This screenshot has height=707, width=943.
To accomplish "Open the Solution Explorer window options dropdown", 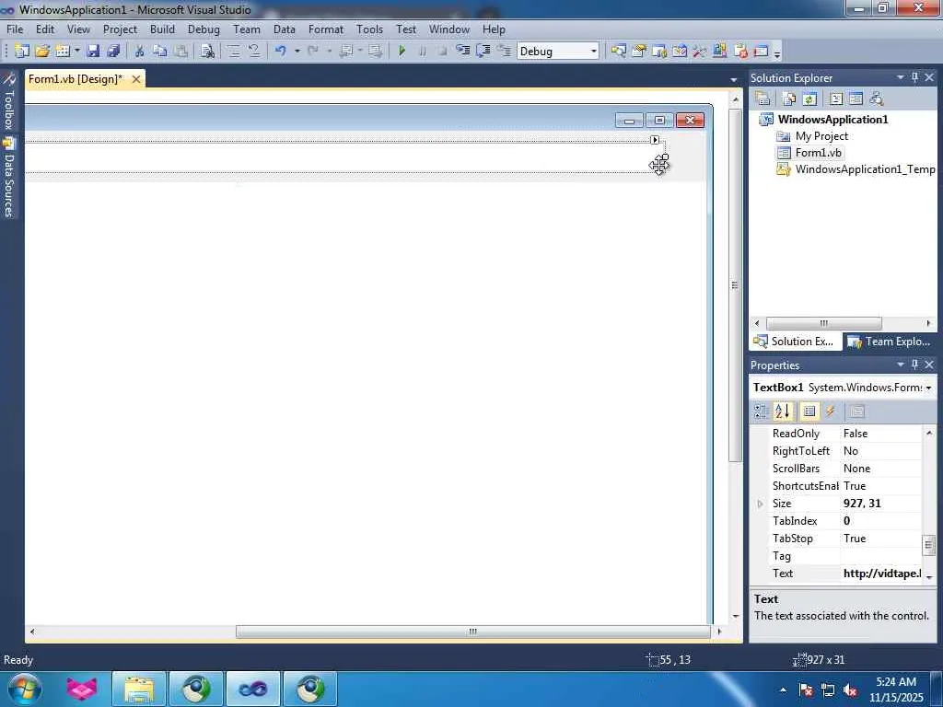I will (x=901, y=77).
